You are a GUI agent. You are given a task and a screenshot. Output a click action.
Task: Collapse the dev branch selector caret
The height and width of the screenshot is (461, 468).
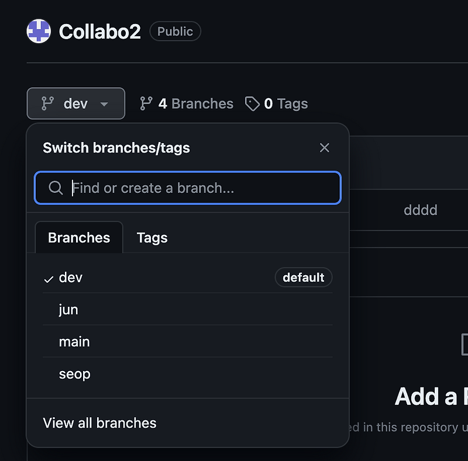(104, 104)
